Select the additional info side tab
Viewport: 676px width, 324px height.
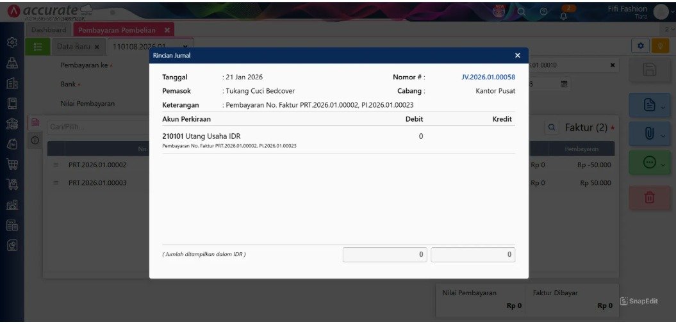35,140
